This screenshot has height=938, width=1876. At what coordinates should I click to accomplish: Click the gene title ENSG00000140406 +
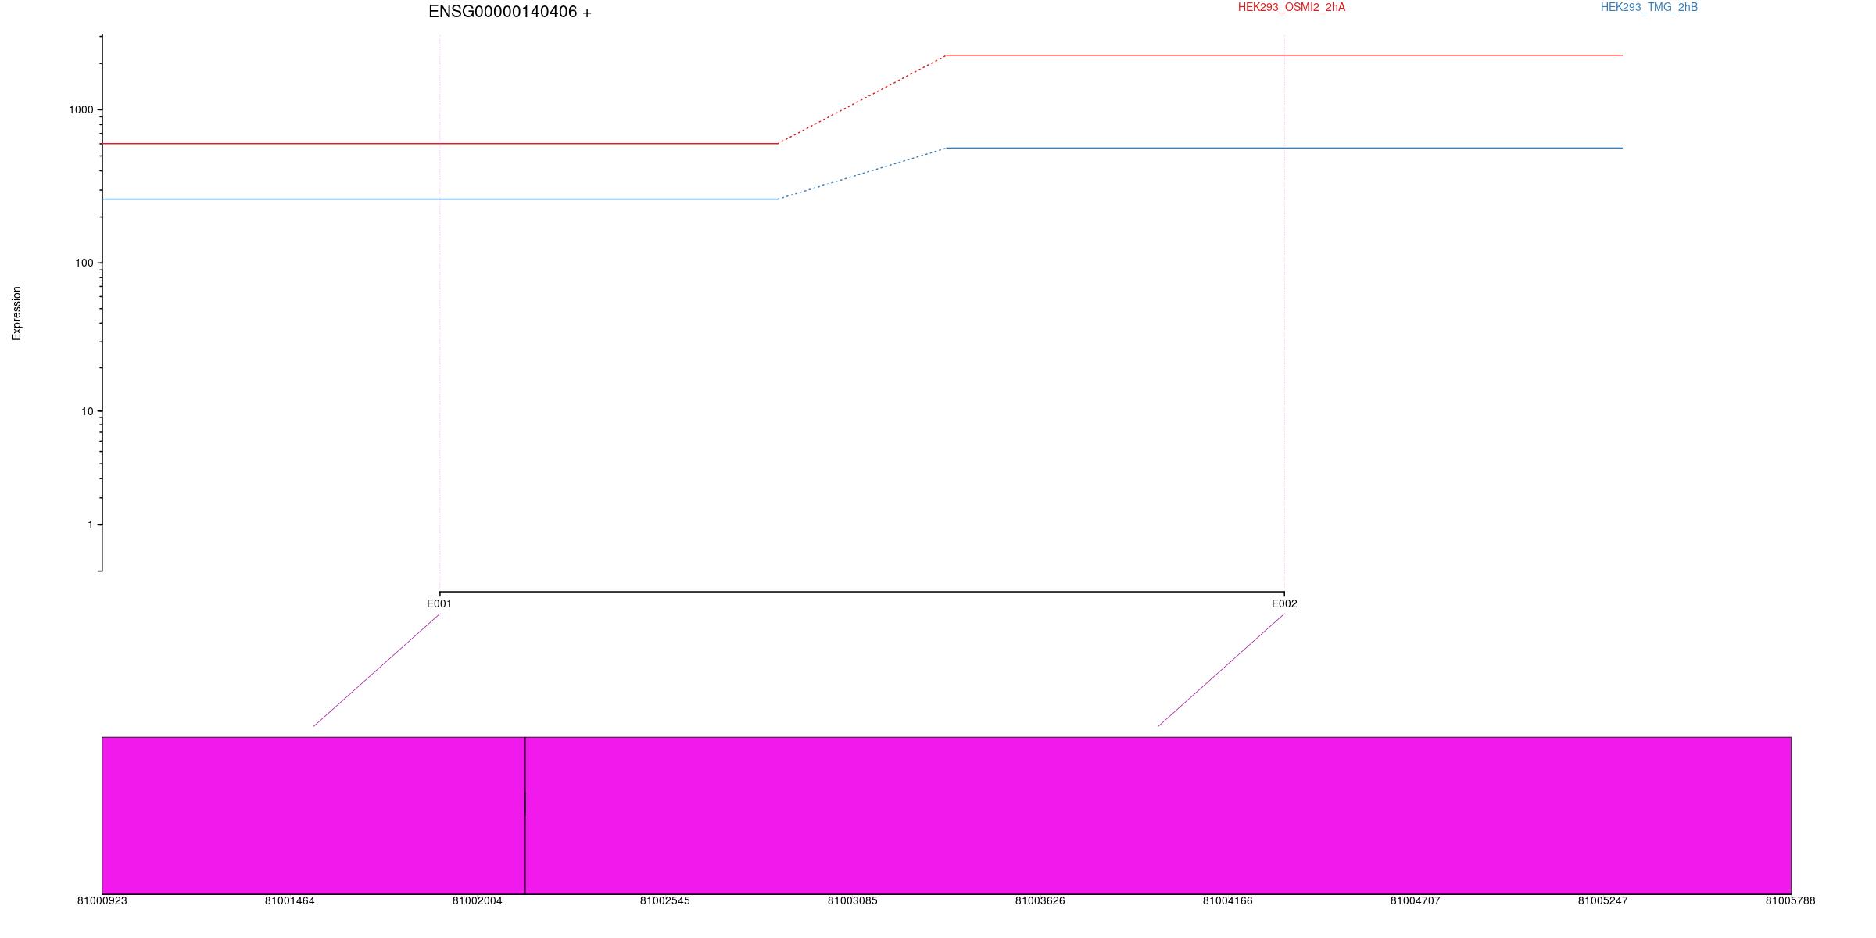(x=510, y=12)
